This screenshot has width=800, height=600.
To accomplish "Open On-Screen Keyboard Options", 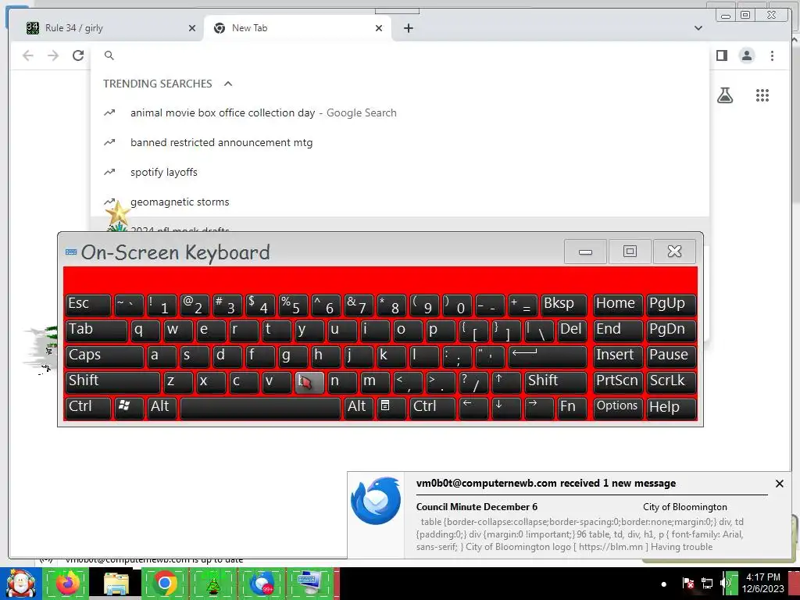I will point(617,408).
